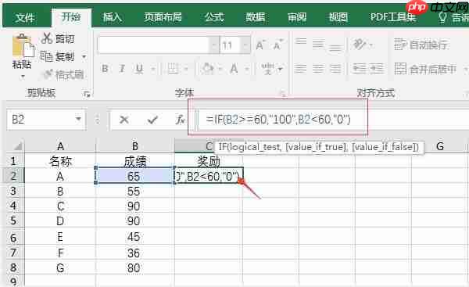Expand the Fill Color dropdown arrow
This screenshot has height=287, width=469.
point(220,70)
